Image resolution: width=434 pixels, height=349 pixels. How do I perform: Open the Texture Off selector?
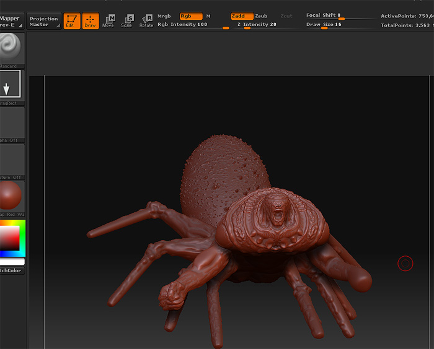[x=11, y=158]
